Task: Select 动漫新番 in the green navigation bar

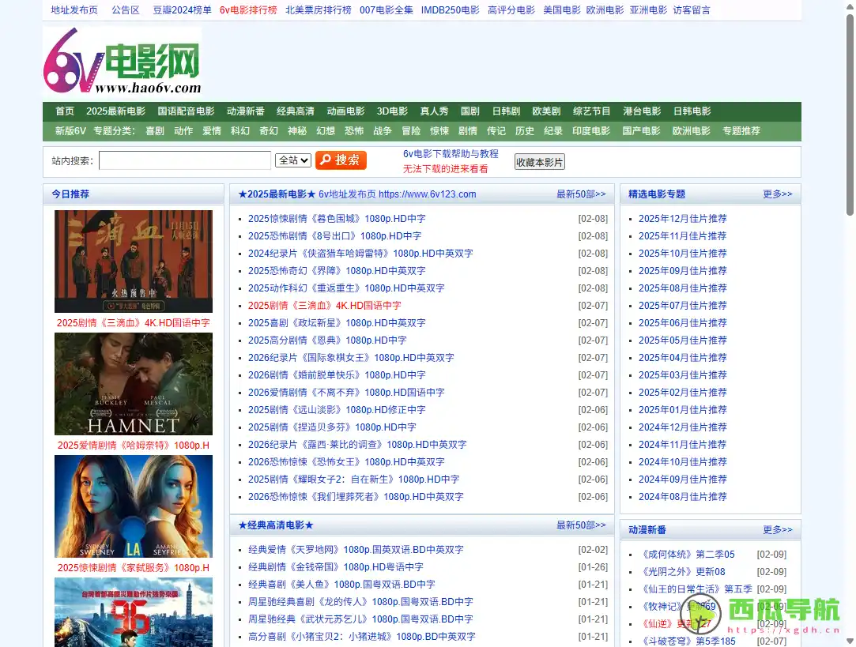Action: pyautogui.click(x=246, y=111)
